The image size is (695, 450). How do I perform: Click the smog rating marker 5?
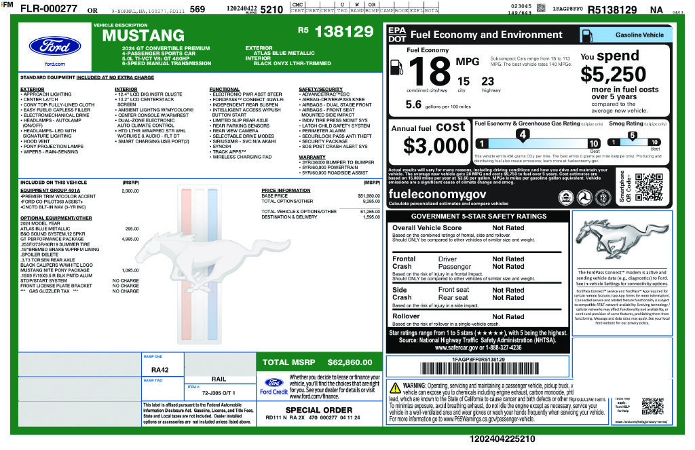coord(633,136)
